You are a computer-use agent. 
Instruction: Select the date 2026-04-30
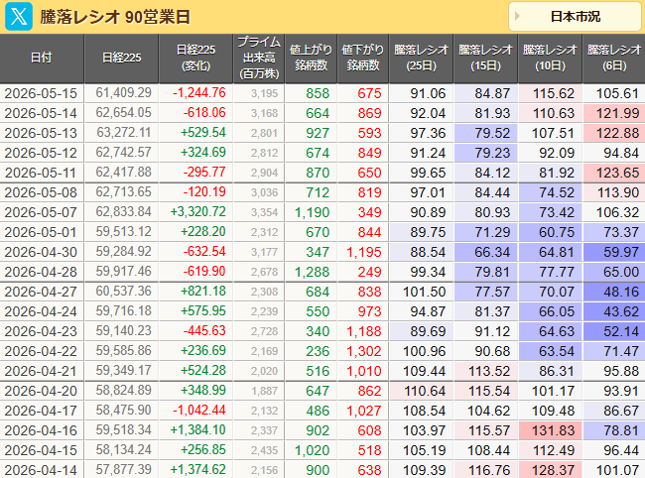pyautogui.click(x=41, y=252)
